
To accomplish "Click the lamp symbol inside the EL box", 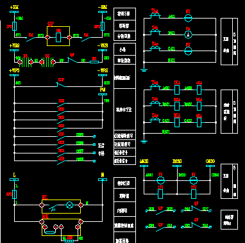I will (69, 205).
